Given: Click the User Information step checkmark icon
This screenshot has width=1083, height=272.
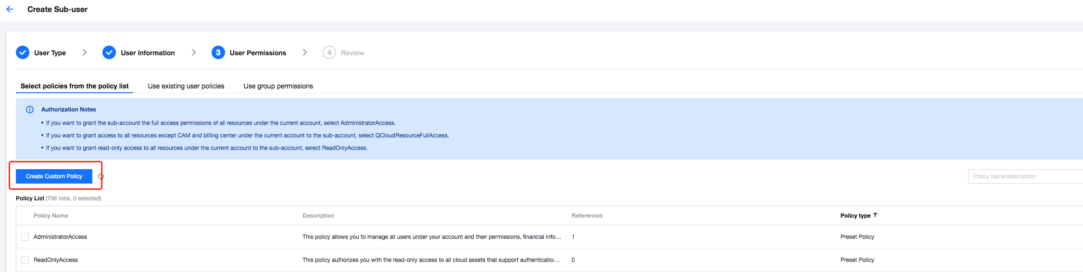Looking at the screenshot, I should [x=109, y=52].
